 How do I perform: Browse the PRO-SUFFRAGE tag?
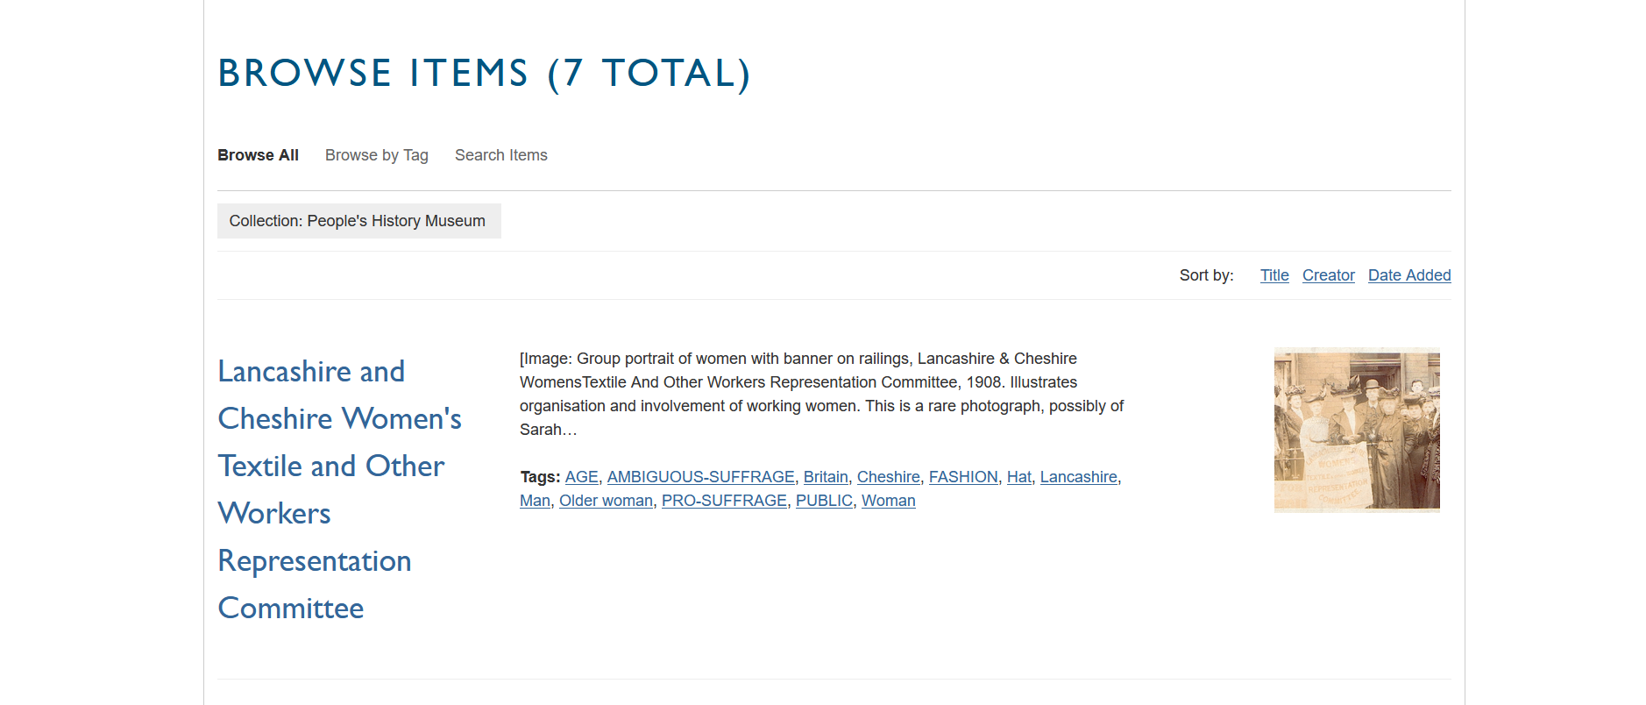(x=724, y=501)
